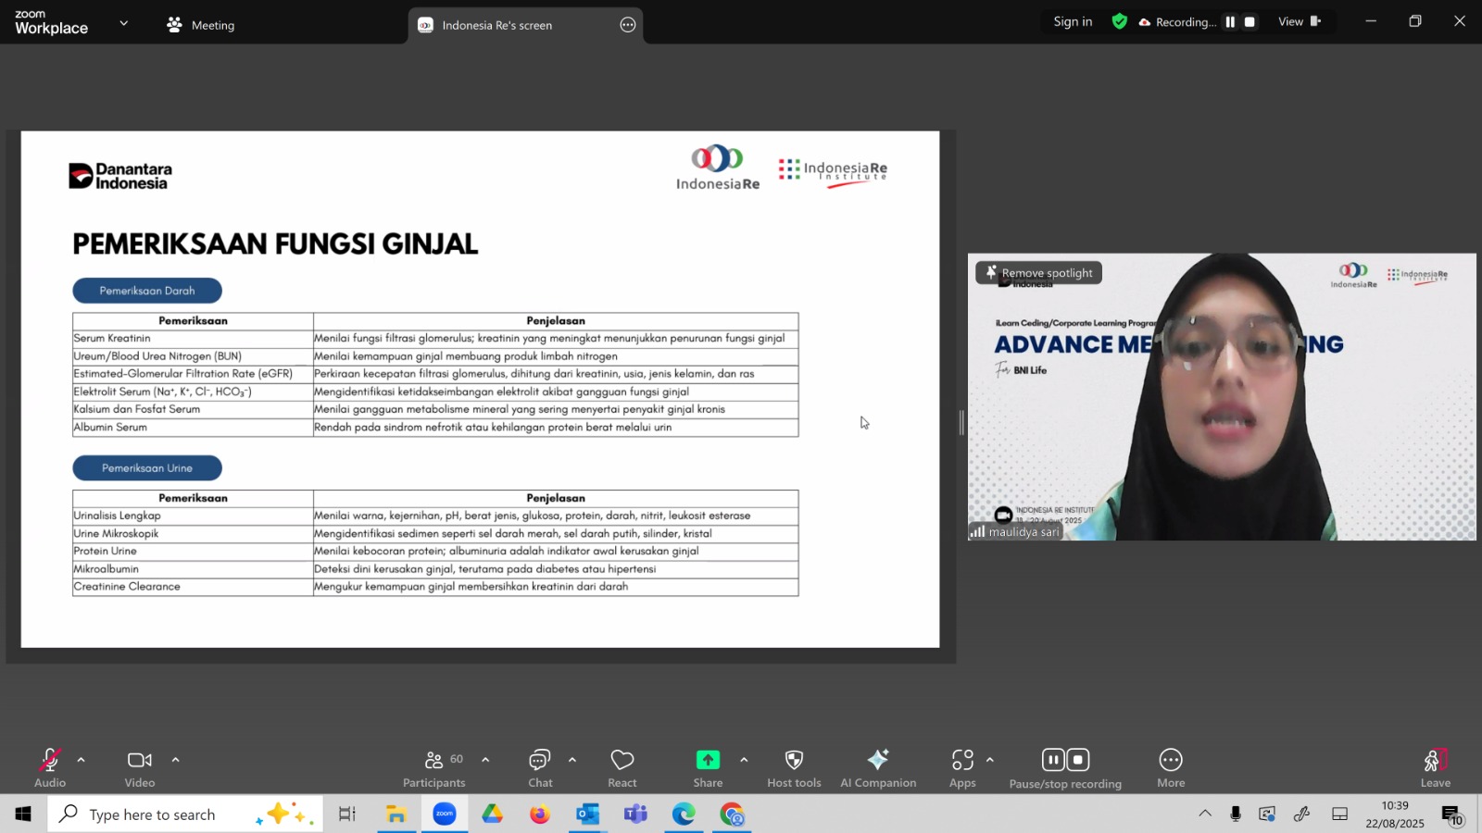Open the Zoom Workplace dropdown arrow

pos(124,23)
